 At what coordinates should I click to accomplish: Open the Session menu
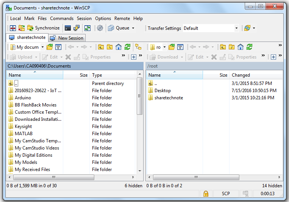point(84,19)
